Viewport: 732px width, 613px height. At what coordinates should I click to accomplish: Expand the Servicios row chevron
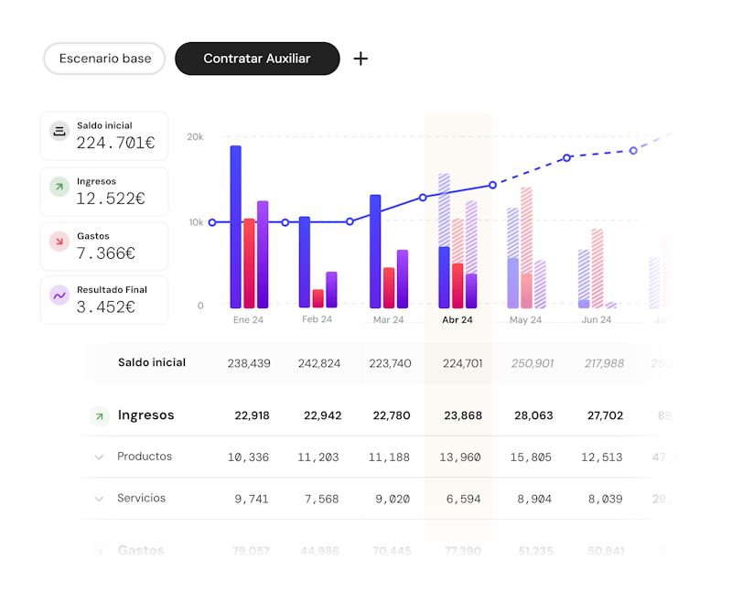click(x=99, y=500)
